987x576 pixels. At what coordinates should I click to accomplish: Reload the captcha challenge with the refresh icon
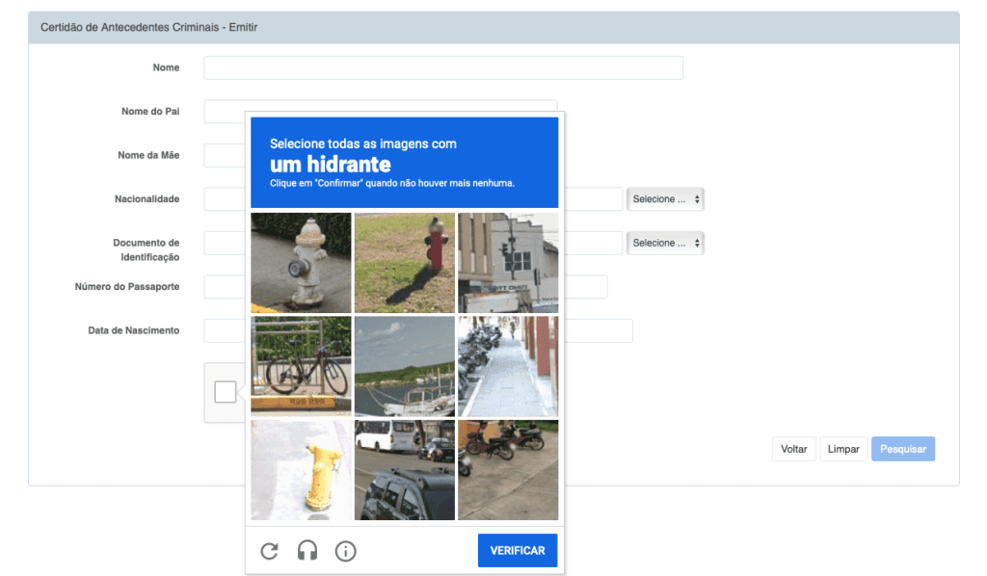pos(270,551)
